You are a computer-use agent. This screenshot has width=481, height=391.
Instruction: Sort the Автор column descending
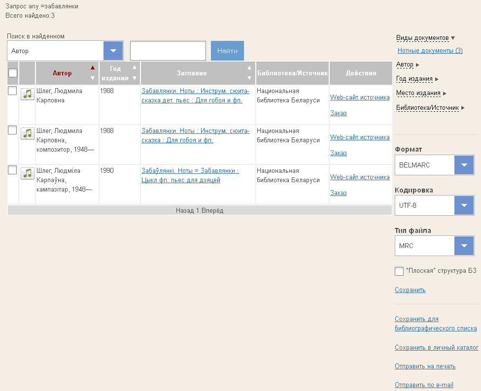pyautogui.click(x=92, y=78)
